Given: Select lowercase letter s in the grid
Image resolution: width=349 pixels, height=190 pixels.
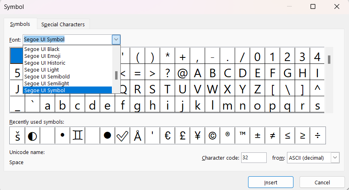Looking at the screenshot, I should (318, 104).
